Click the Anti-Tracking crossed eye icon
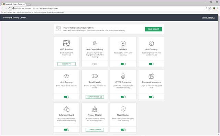 coord(66,76)
